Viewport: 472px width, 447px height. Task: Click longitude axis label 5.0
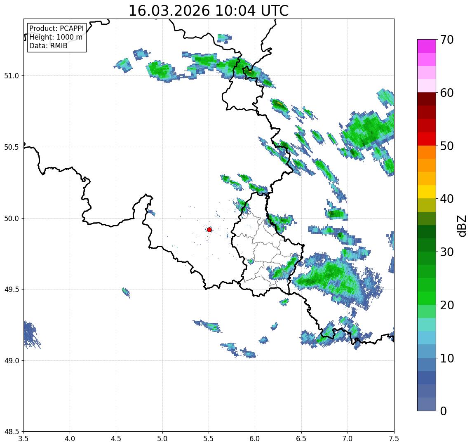pos(162,439)
